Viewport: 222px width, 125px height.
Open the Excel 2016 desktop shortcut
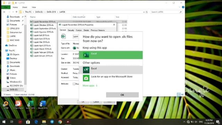tap(30, 105)
